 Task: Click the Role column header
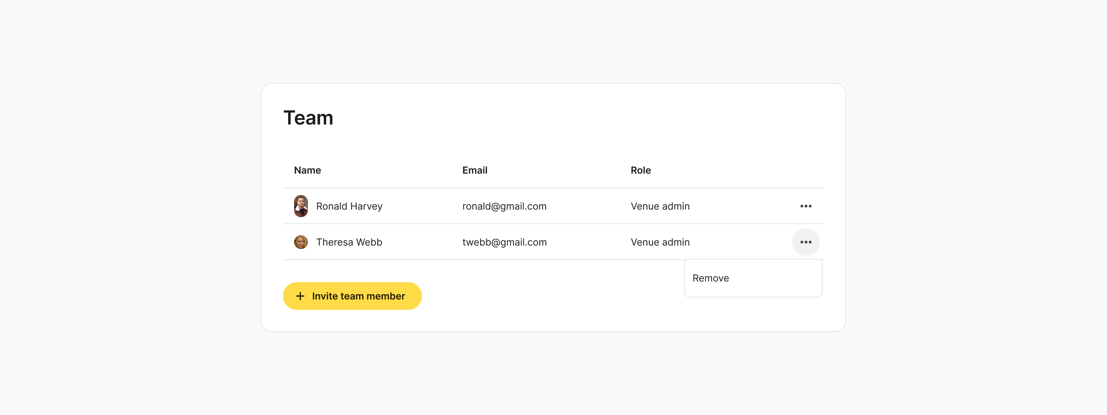(640, 170)
